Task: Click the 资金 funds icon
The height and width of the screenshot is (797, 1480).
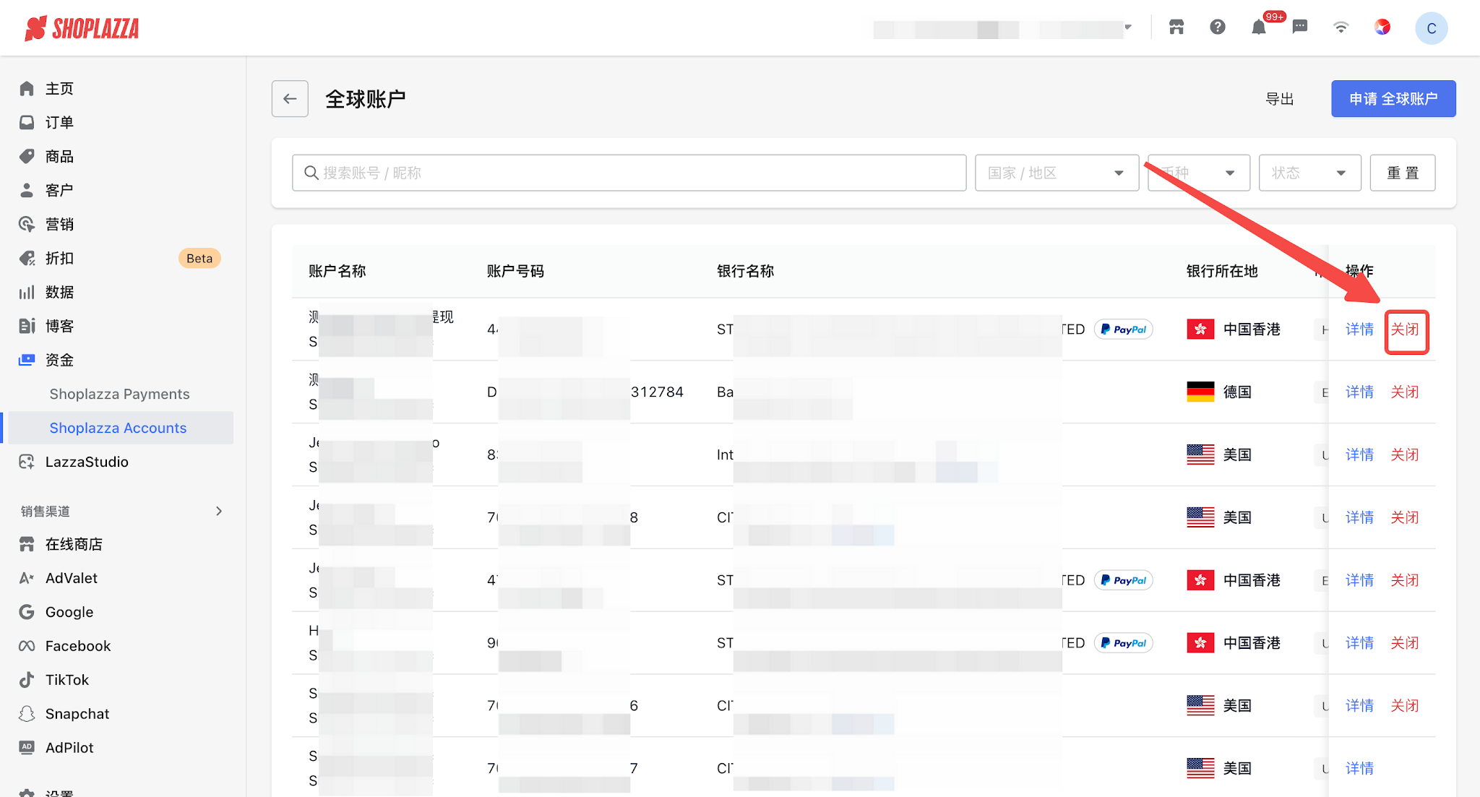Action: tap(27, 360)
